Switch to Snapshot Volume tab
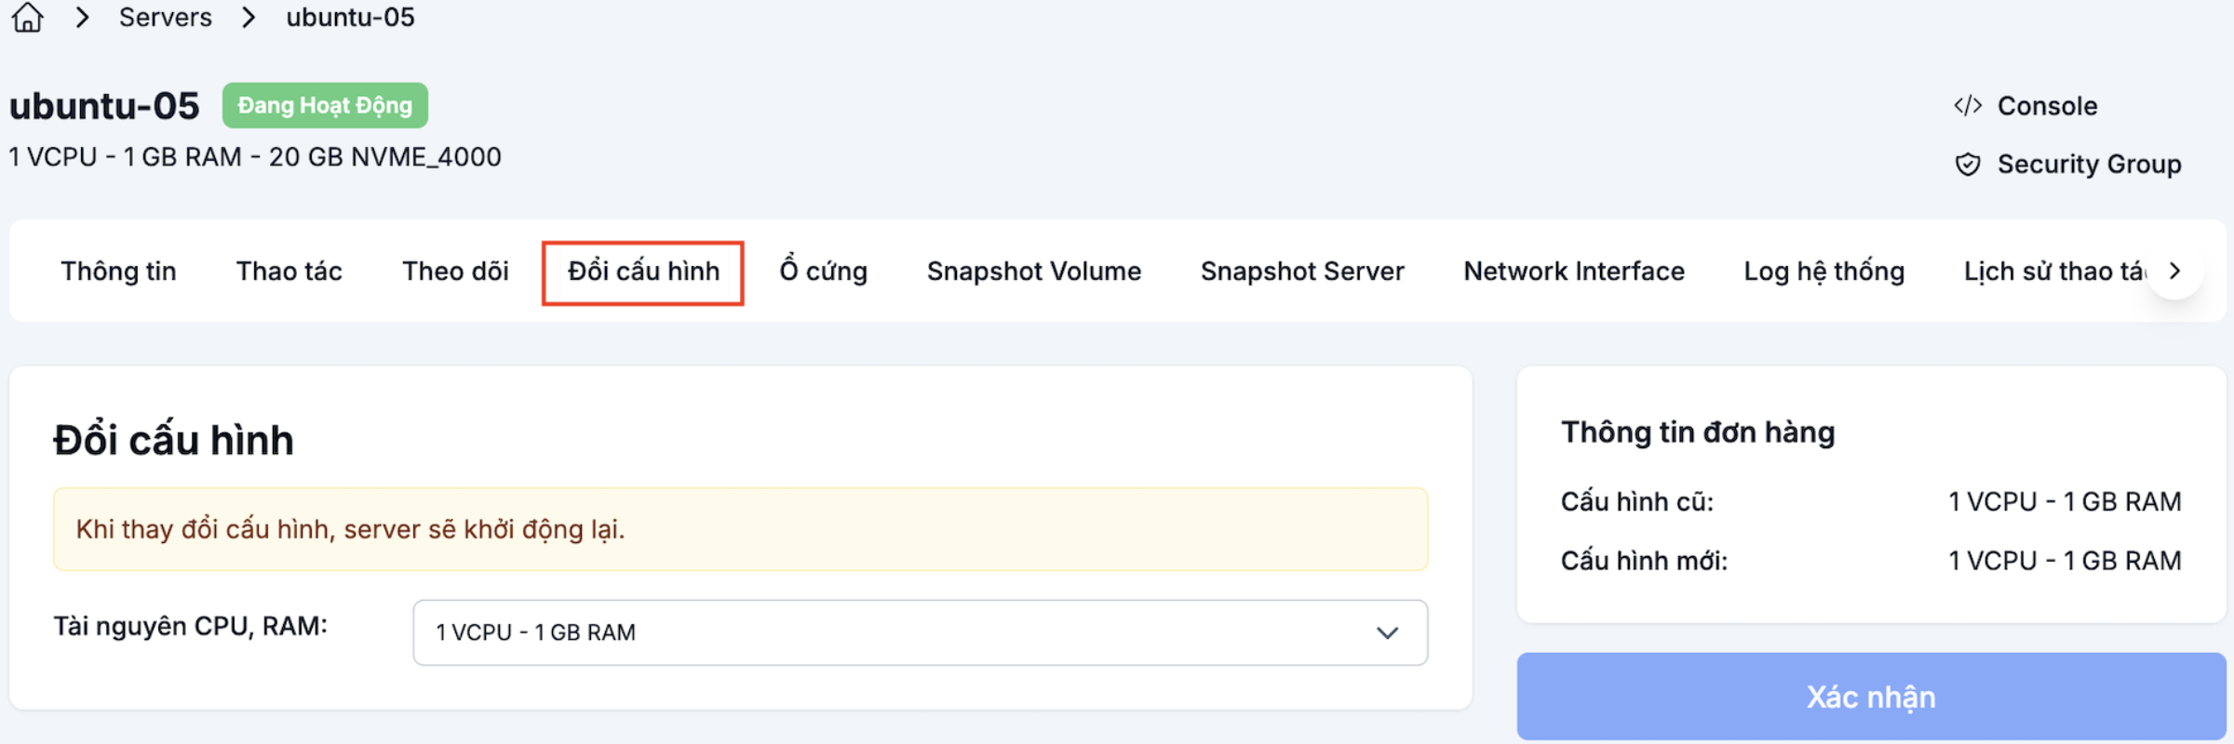Screen dimensions: 2234x744 1034,272
